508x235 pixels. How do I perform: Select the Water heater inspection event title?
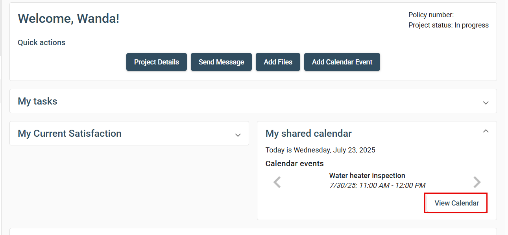[367, 176]
